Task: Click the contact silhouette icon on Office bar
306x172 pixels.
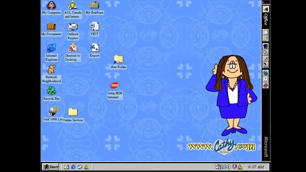Action: [x=266, y=65]
